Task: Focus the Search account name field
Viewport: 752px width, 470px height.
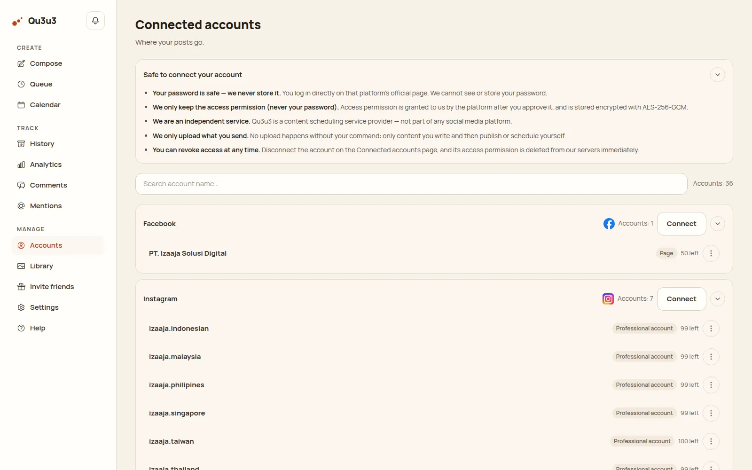Action: [x=411, y=184]
